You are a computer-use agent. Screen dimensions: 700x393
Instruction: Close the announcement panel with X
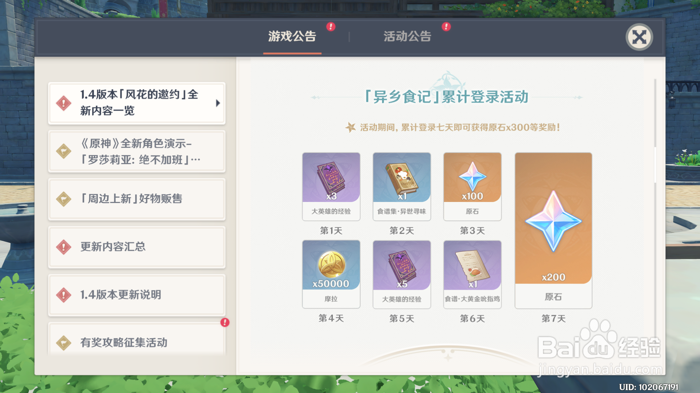click(x=639, y=37)
